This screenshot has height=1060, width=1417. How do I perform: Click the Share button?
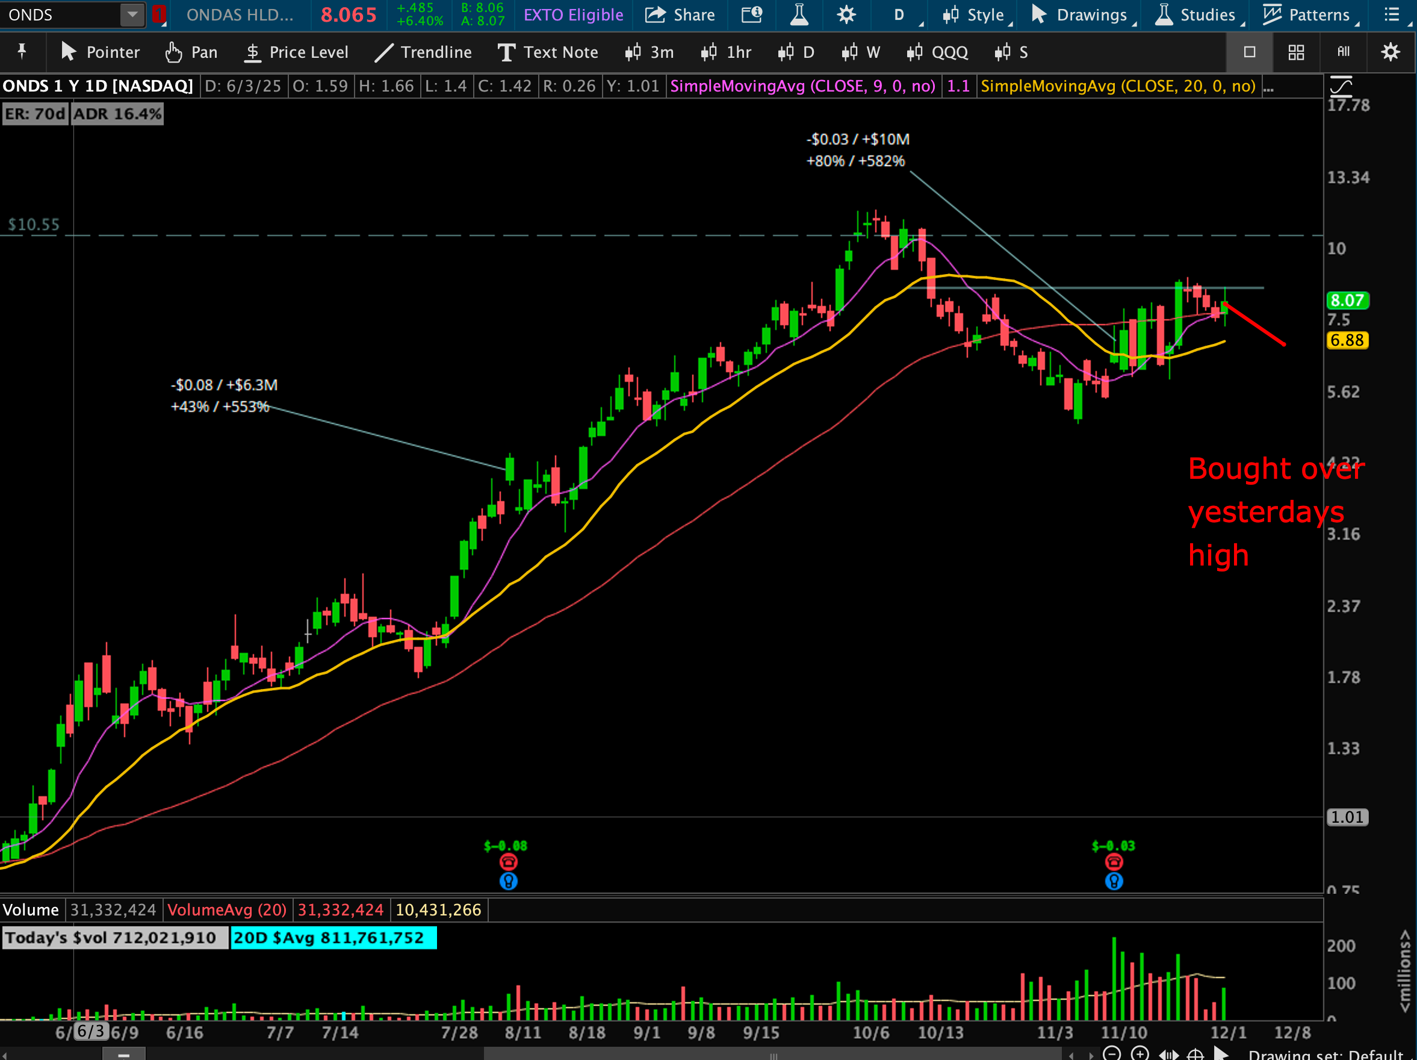click(680, 14)
